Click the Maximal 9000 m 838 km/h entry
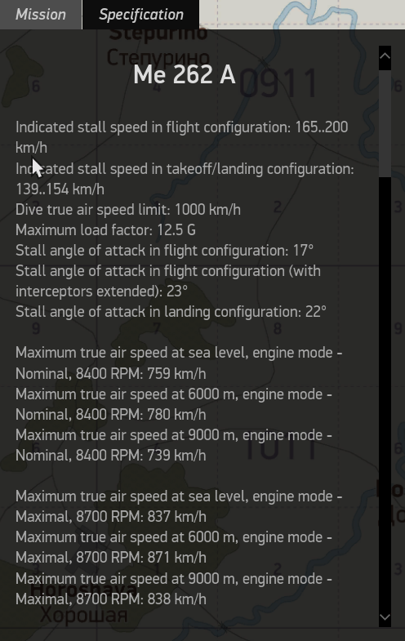 point(174,589)
